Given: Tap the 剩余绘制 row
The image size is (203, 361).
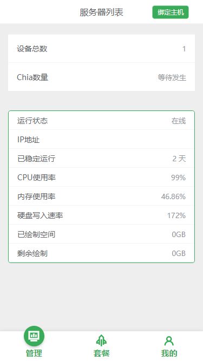Looking at the screenshot, I should [102, 253].
